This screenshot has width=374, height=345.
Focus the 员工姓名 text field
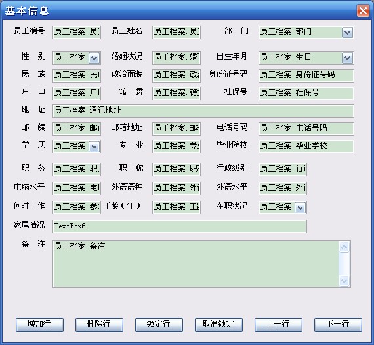coord(177,32)
